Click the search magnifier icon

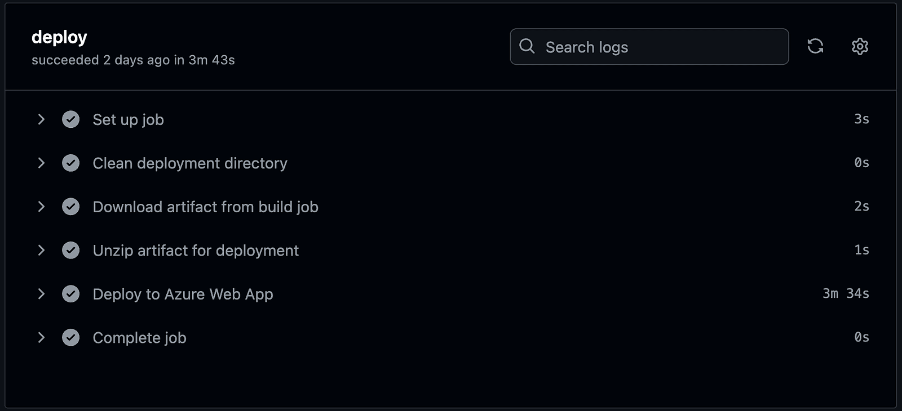[x=527, y=46]
